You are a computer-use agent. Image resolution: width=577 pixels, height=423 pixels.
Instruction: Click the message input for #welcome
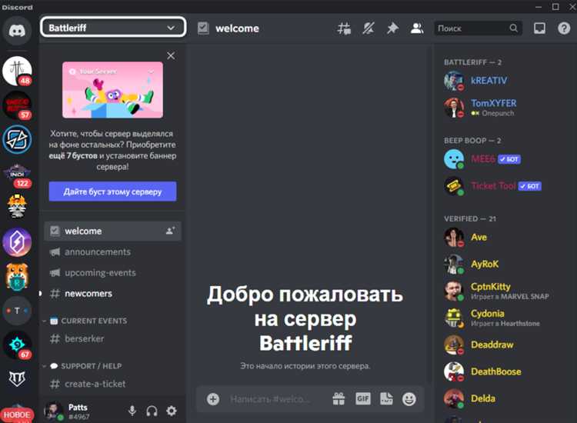tap(271, 399)
